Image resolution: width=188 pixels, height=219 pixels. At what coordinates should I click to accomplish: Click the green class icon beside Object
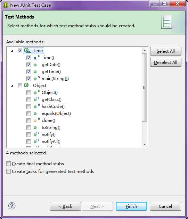tap(26, 85)
